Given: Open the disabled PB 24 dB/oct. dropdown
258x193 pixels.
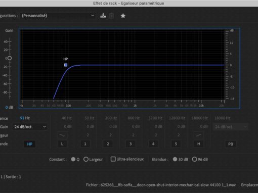Looking at the screenshot, I should point(231,127).
